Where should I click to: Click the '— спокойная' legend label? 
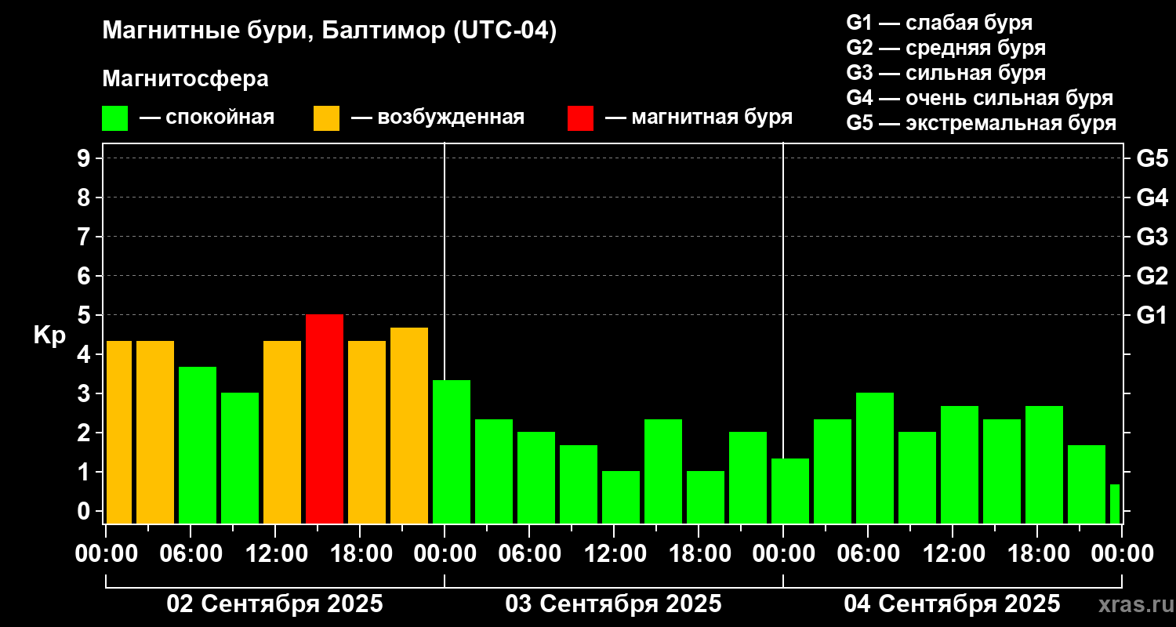[207, 118]
